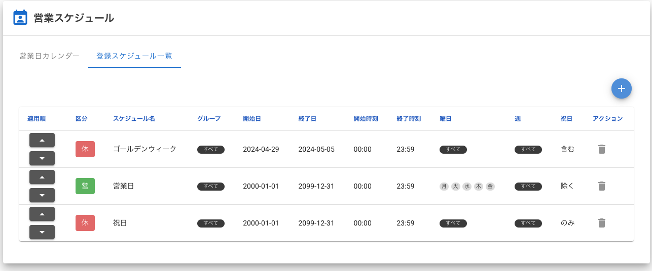Move 祝日 schedule down one position
652x271 pixels.
(42, 232)
